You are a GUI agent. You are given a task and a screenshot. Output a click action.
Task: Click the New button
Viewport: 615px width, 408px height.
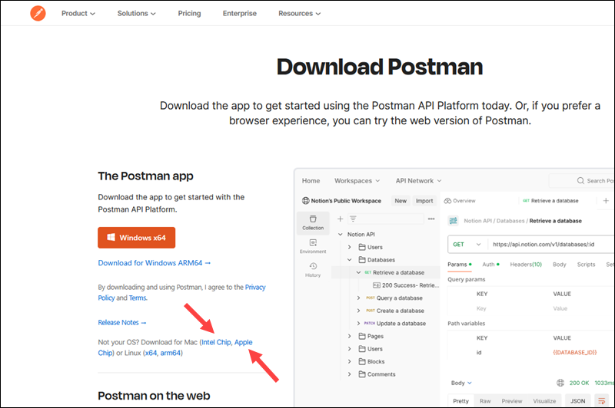coord(401,201)
